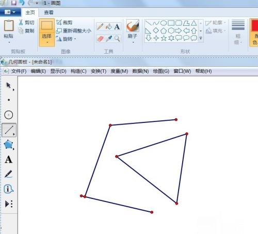Select the Segment straightedge tool

[x=9, y=130]
